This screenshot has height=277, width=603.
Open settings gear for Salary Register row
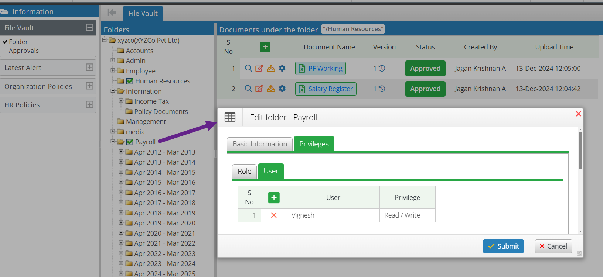[x=282, y=89]
